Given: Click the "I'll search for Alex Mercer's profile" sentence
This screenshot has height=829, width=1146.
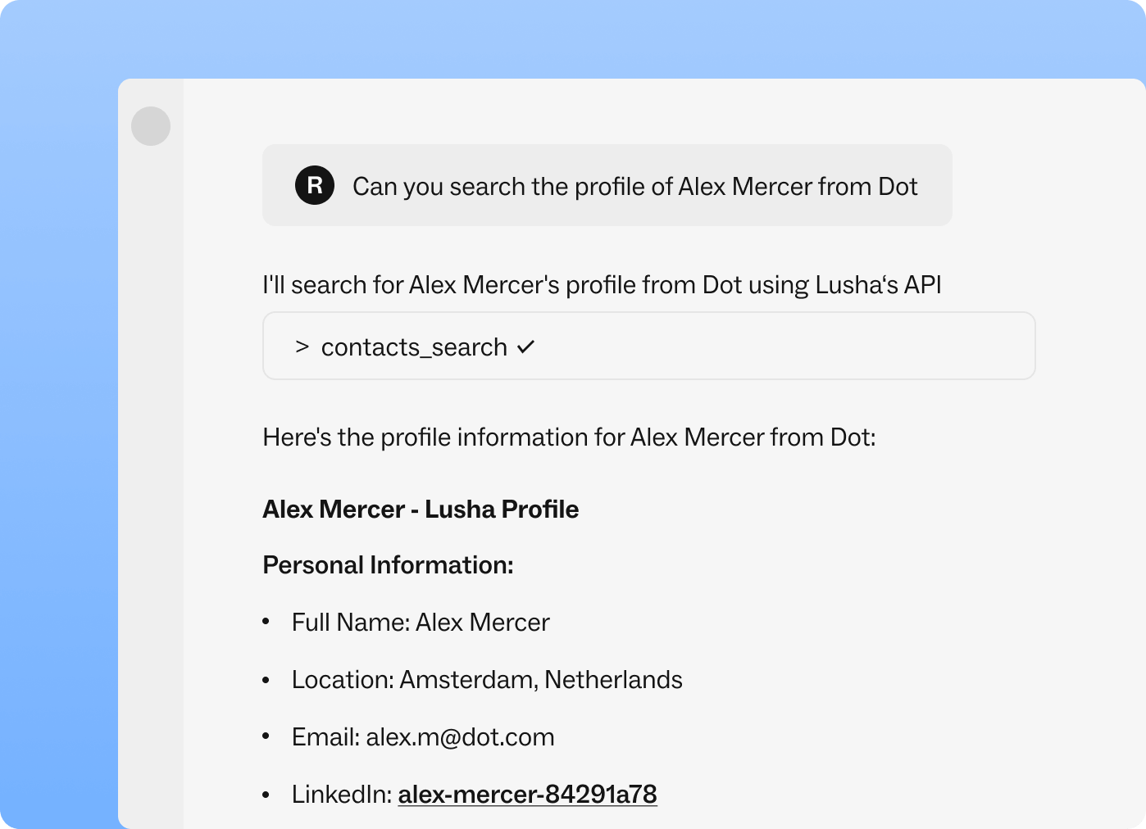Looking at the screenshot, I should point(602,285).
